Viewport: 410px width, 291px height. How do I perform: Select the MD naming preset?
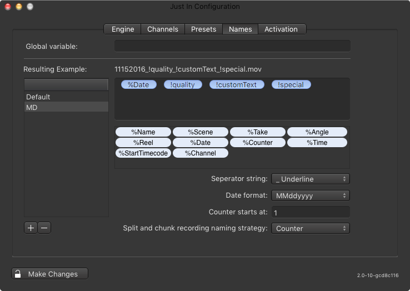pos(66,107)
